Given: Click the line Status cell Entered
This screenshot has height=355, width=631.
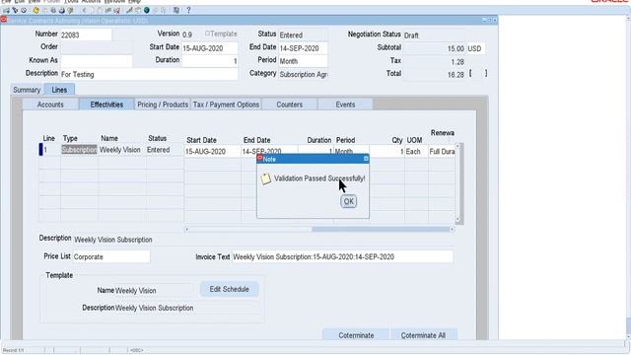Looking at the screenshot, I should [x=165, y=150].
